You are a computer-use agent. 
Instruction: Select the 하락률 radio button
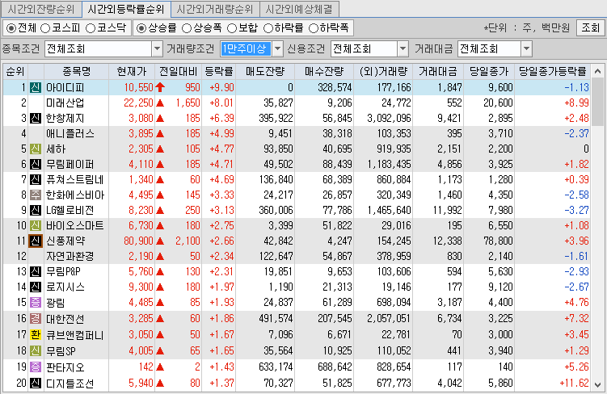[268, 28]
